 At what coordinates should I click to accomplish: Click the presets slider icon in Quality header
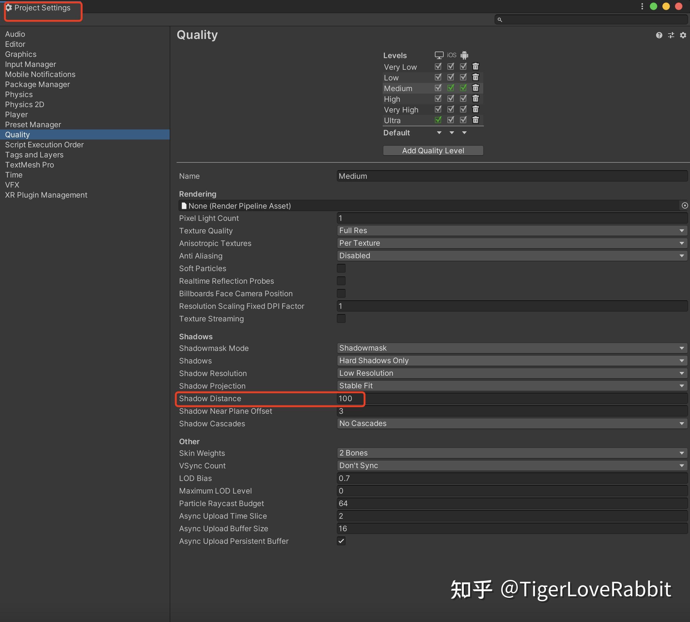click(x=671, y=35)
